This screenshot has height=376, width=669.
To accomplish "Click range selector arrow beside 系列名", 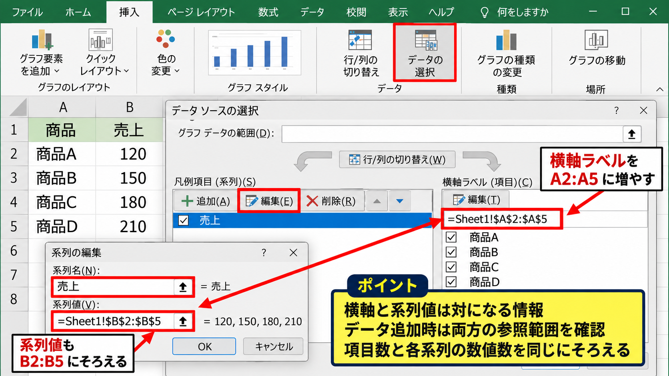I will 183,286.
